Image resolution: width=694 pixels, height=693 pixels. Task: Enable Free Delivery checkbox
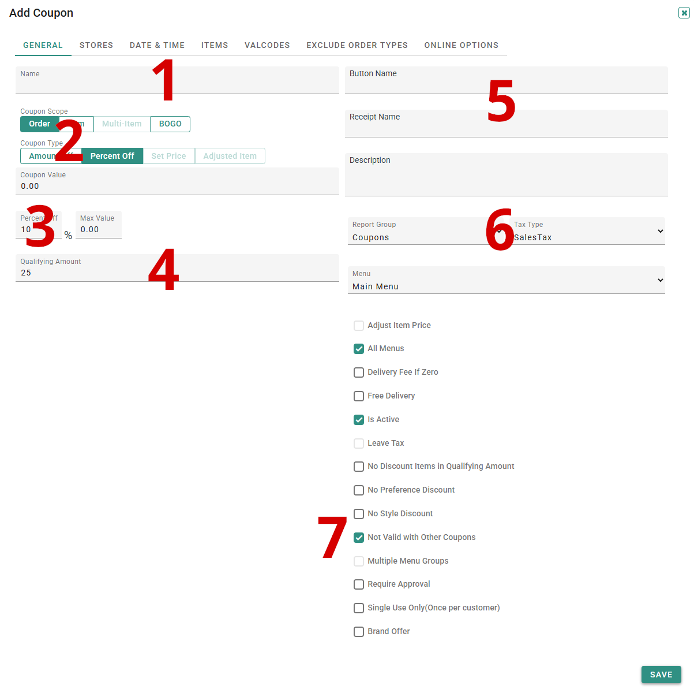(x=359, y=396)
